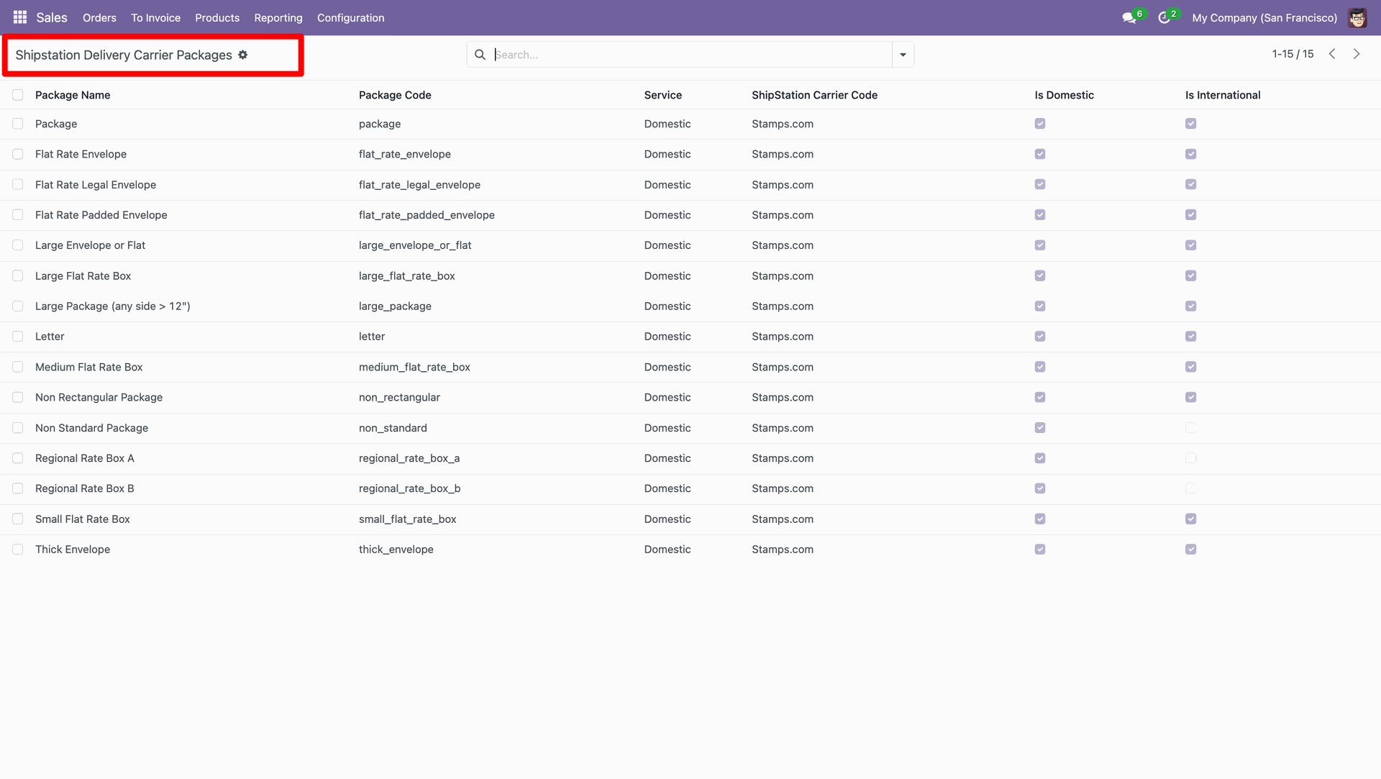
Task: Open the conversations messages icon
Action: point(1129,18)
